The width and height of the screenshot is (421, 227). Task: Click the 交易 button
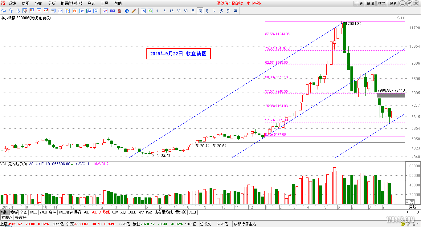[x=382, y=3]
